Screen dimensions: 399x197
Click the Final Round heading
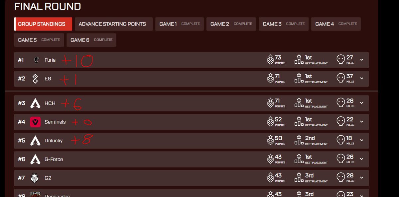(x=48, y=6)
